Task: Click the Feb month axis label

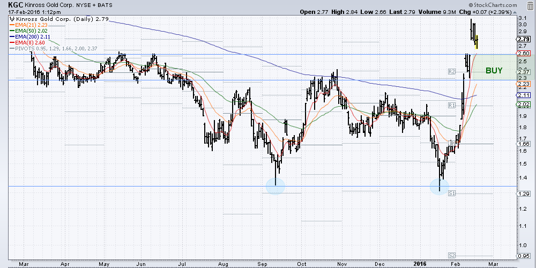Action: click(455, 264)
